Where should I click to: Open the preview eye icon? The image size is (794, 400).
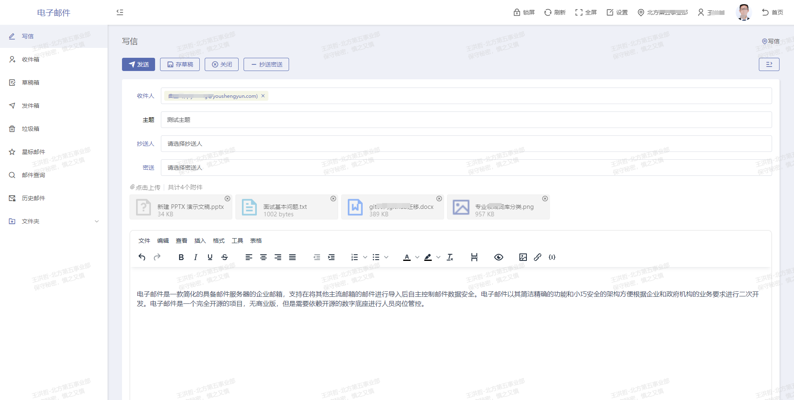(x=498, y=257)
